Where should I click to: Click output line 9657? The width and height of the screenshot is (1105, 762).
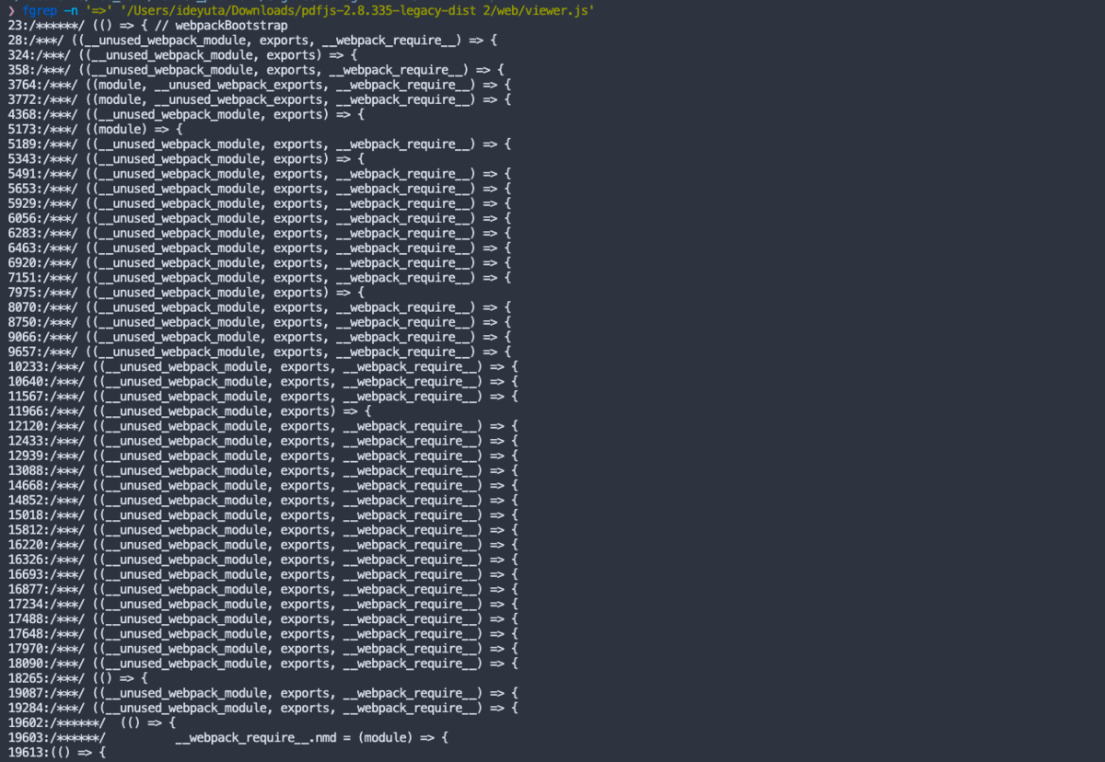(260, 352)
